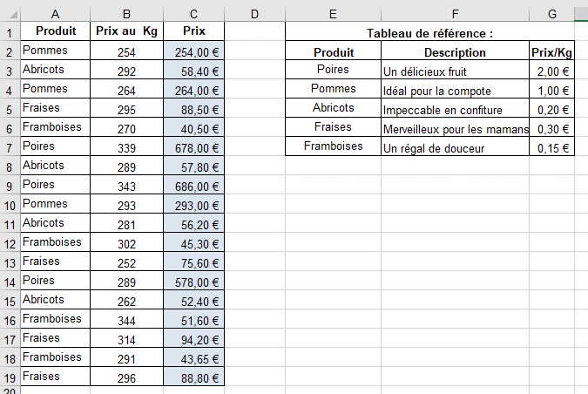Select column G by its header

pyautogui.click(x=551, y=12)
